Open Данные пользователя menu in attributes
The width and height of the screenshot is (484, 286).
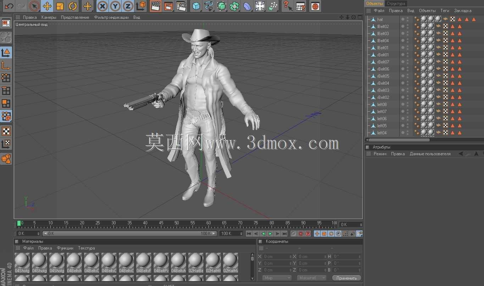pyautogui.click(x=430, y=154)
